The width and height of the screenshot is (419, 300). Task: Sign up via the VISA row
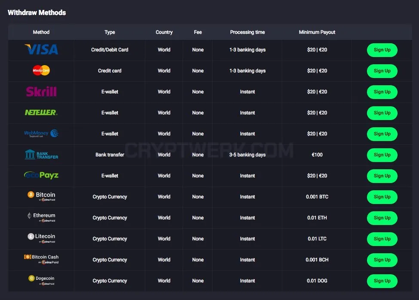pyautogui.click(x=382, y=50)
